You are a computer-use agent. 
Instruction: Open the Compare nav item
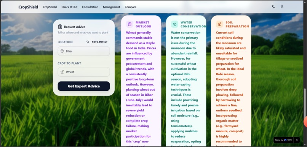[130, 7]
